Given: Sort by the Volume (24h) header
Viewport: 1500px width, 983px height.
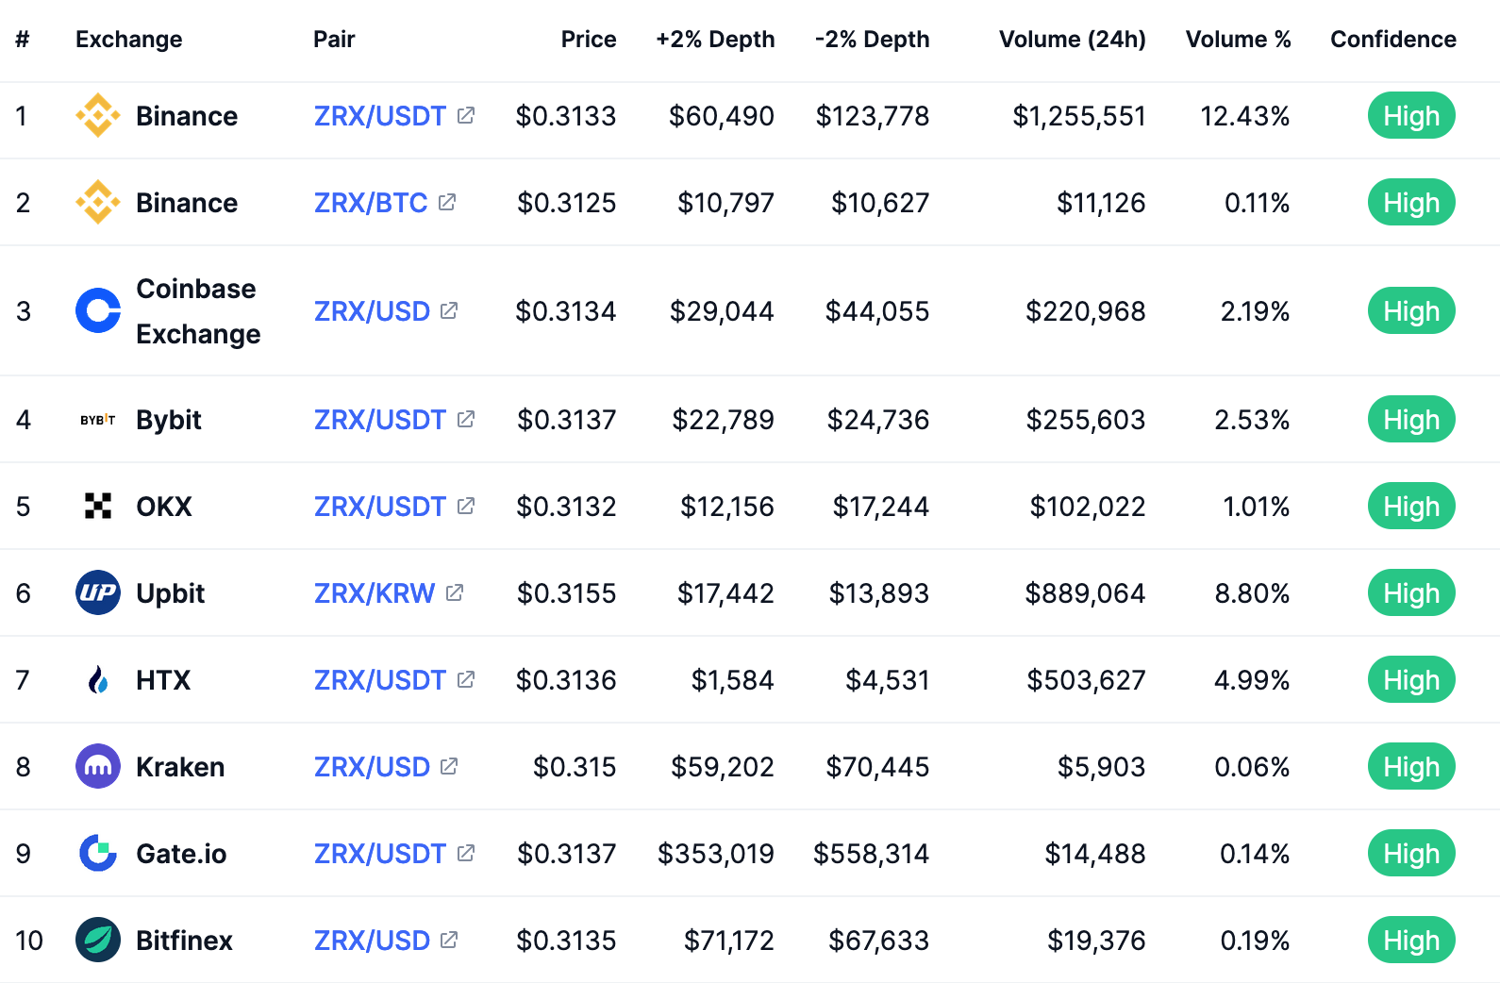Looking at the screenshot, I should [x=1073, y=40].
